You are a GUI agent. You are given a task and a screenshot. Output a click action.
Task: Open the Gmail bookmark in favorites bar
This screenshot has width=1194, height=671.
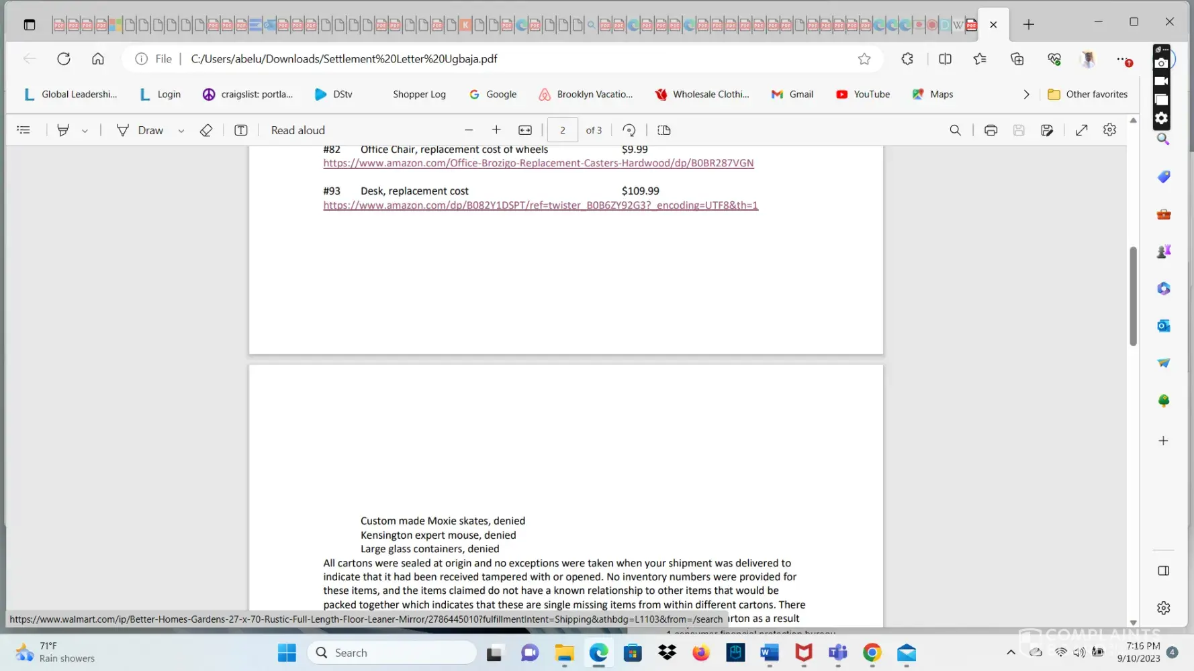tap(792, 95)
